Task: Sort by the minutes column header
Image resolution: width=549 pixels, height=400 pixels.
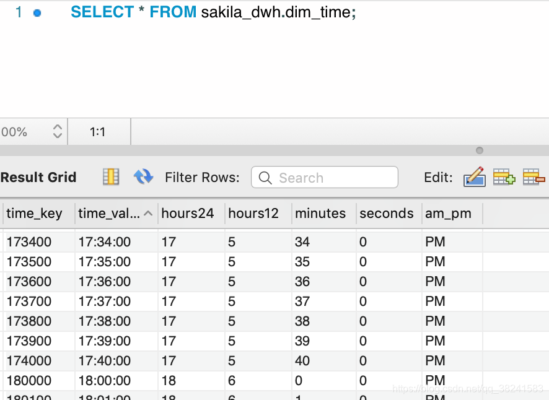Action: click(x=324, y=213)
